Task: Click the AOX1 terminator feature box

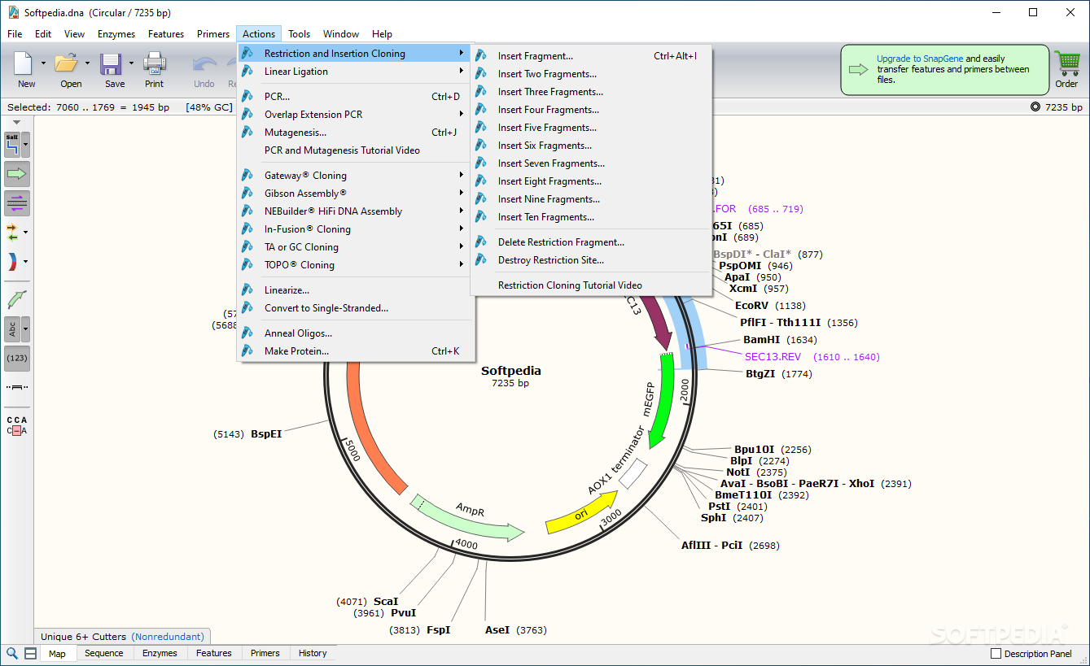Action: tap(633, 474)
